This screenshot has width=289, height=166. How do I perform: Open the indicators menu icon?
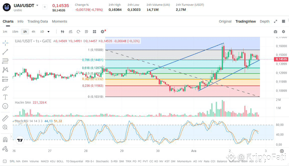click(x=70, y=31)
